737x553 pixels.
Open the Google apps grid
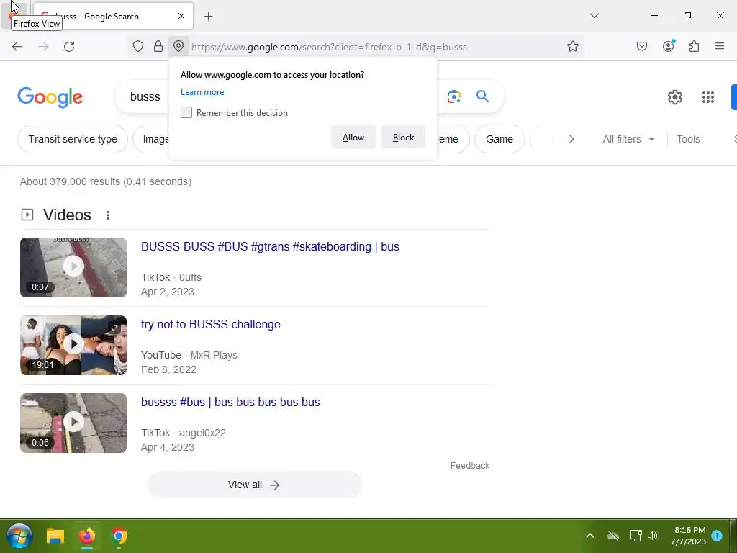click(708, 97)
